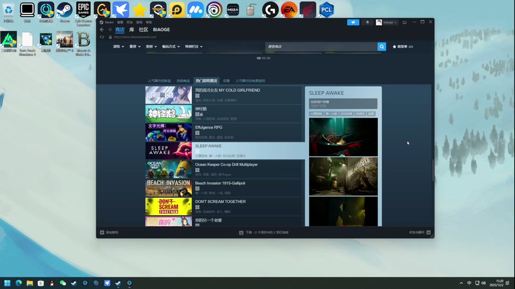The image size is (515, 289).
Task: Select the 人气蹿升的新品 tab
Action: pyautogui.click(x=159, y=81)
